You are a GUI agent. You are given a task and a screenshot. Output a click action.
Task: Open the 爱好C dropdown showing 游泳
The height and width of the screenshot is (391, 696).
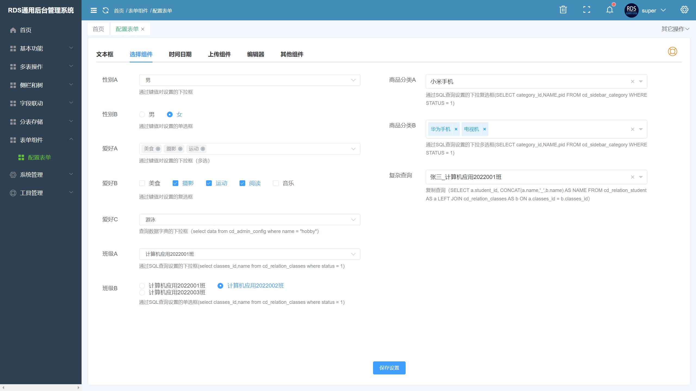250,220
